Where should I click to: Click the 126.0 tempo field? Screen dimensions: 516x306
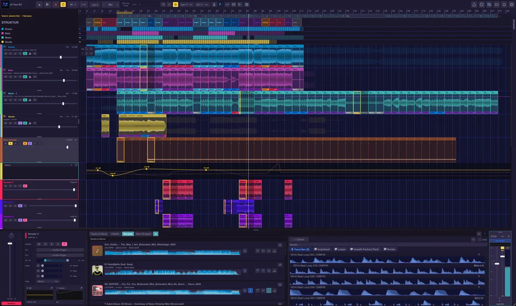pos(95,4)
